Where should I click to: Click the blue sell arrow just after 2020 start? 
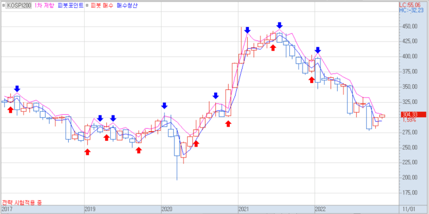pos(164,106)
